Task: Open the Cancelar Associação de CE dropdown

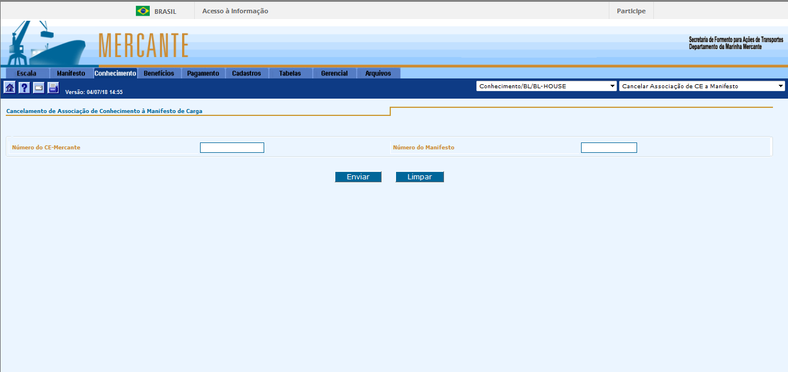Action: 702,86
